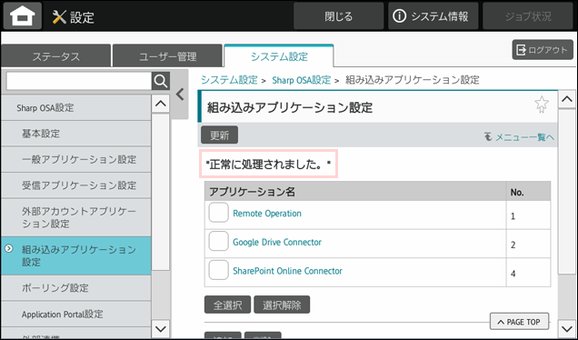This screenshot has height=340, width=578.
Task: Switch to ステータス tab
Action: (56, 56)
